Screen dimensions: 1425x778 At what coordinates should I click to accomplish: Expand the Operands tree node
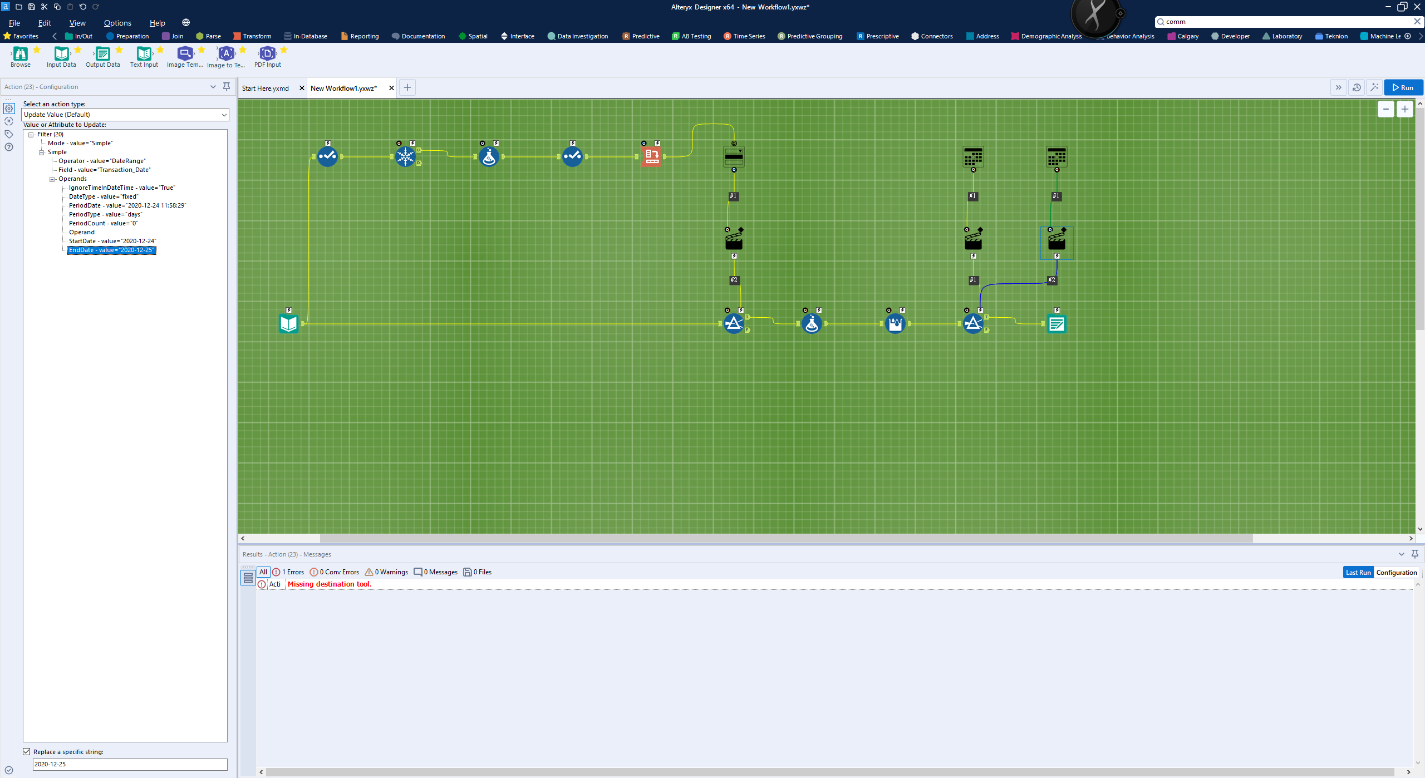tap(53, 178)
